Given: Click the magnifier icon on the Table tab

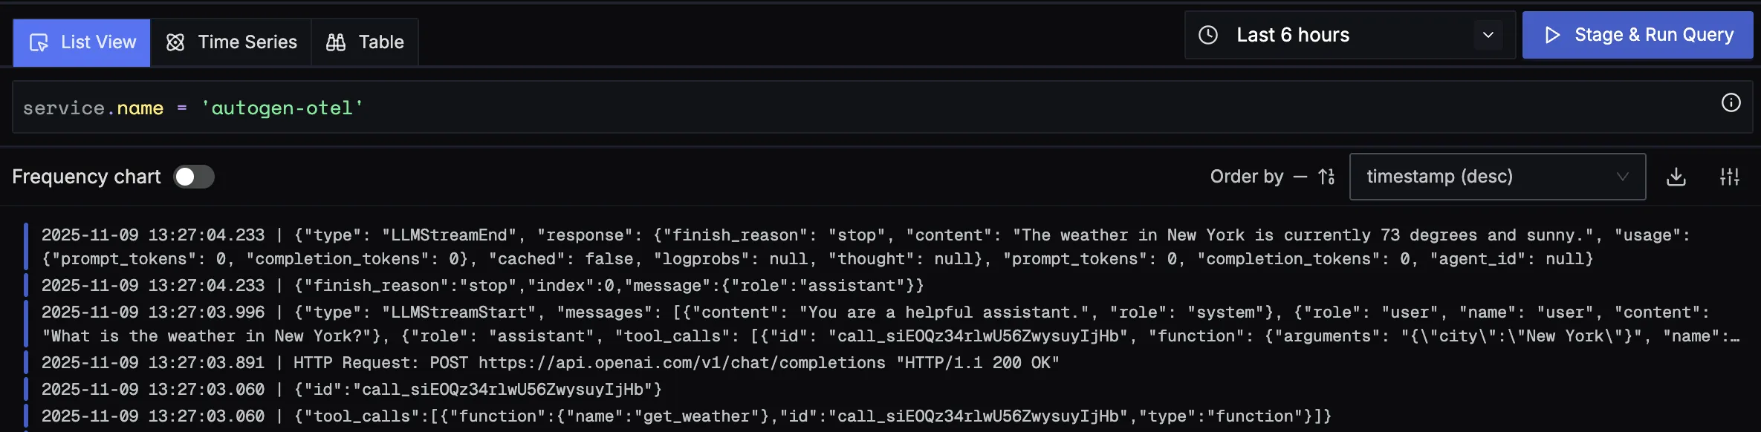Looking at the screenshot, I should tap(335, 42).
